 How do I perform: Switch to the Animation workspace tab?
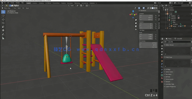click(x=70, y=3)
